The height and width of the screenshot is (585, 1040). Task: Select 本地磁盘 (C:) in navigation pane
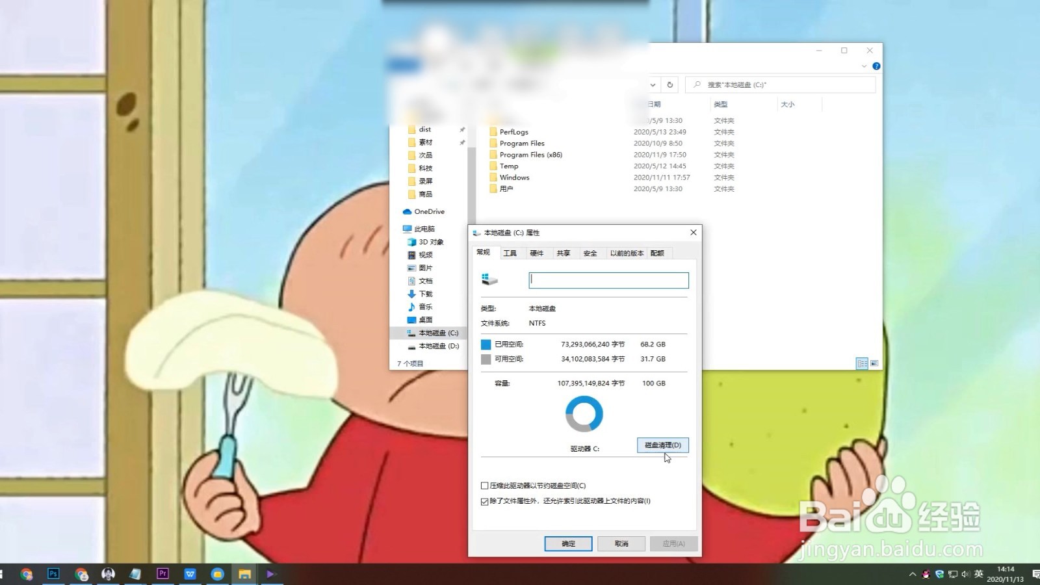(x=438, y=333)
